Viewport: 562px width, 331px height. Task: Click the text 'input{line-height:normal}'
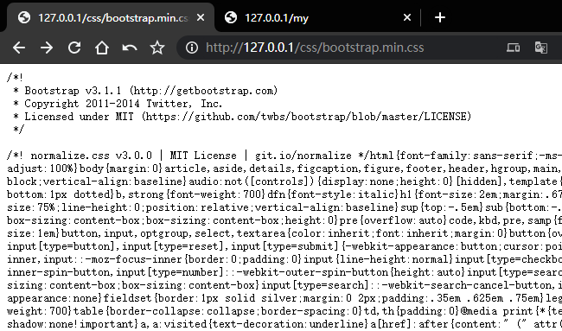380,259
